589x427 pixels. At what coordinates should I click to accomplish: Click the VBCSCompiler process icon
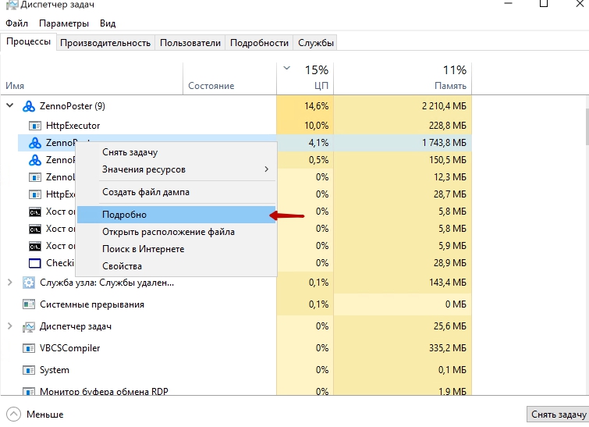click(29, 348)
